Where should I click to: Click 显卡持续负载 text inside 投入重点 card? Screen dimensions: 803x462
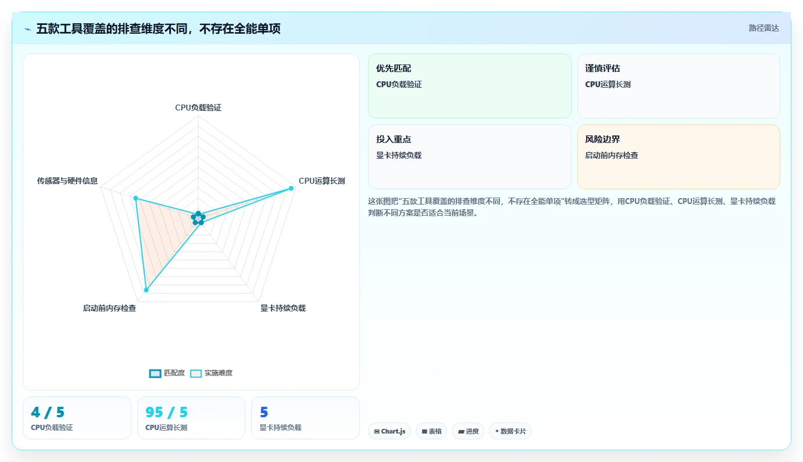[399, 155]
